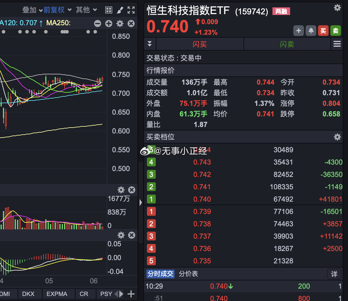This screenshot has width=348, height=301.
Task: Expand side panel with the right arrow handle
Action: point(141,203)
